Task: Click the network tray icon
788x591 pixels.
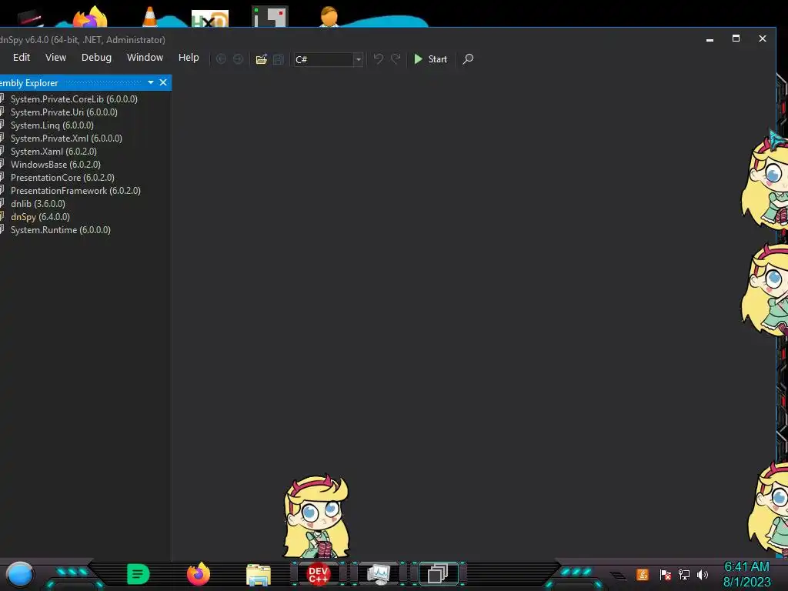Action: pos(684,574)
